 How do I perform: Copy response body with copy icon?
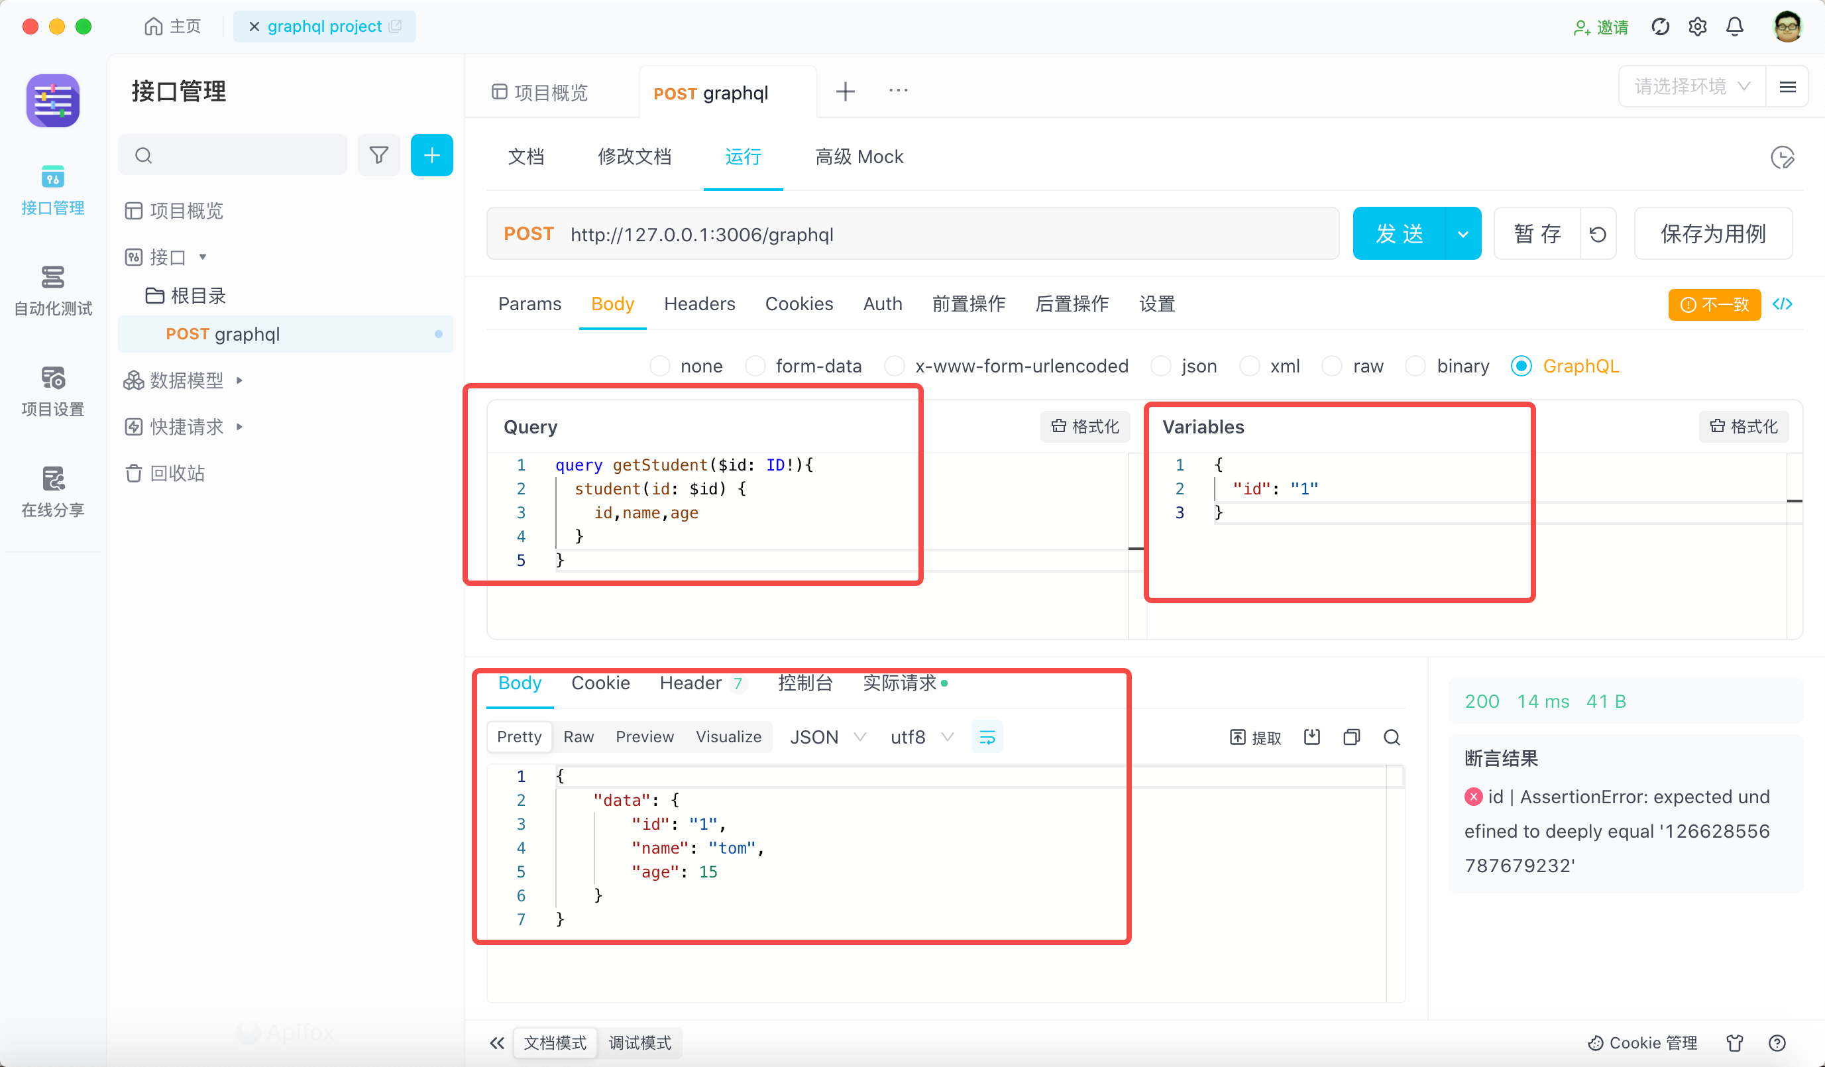point(1351,738)
